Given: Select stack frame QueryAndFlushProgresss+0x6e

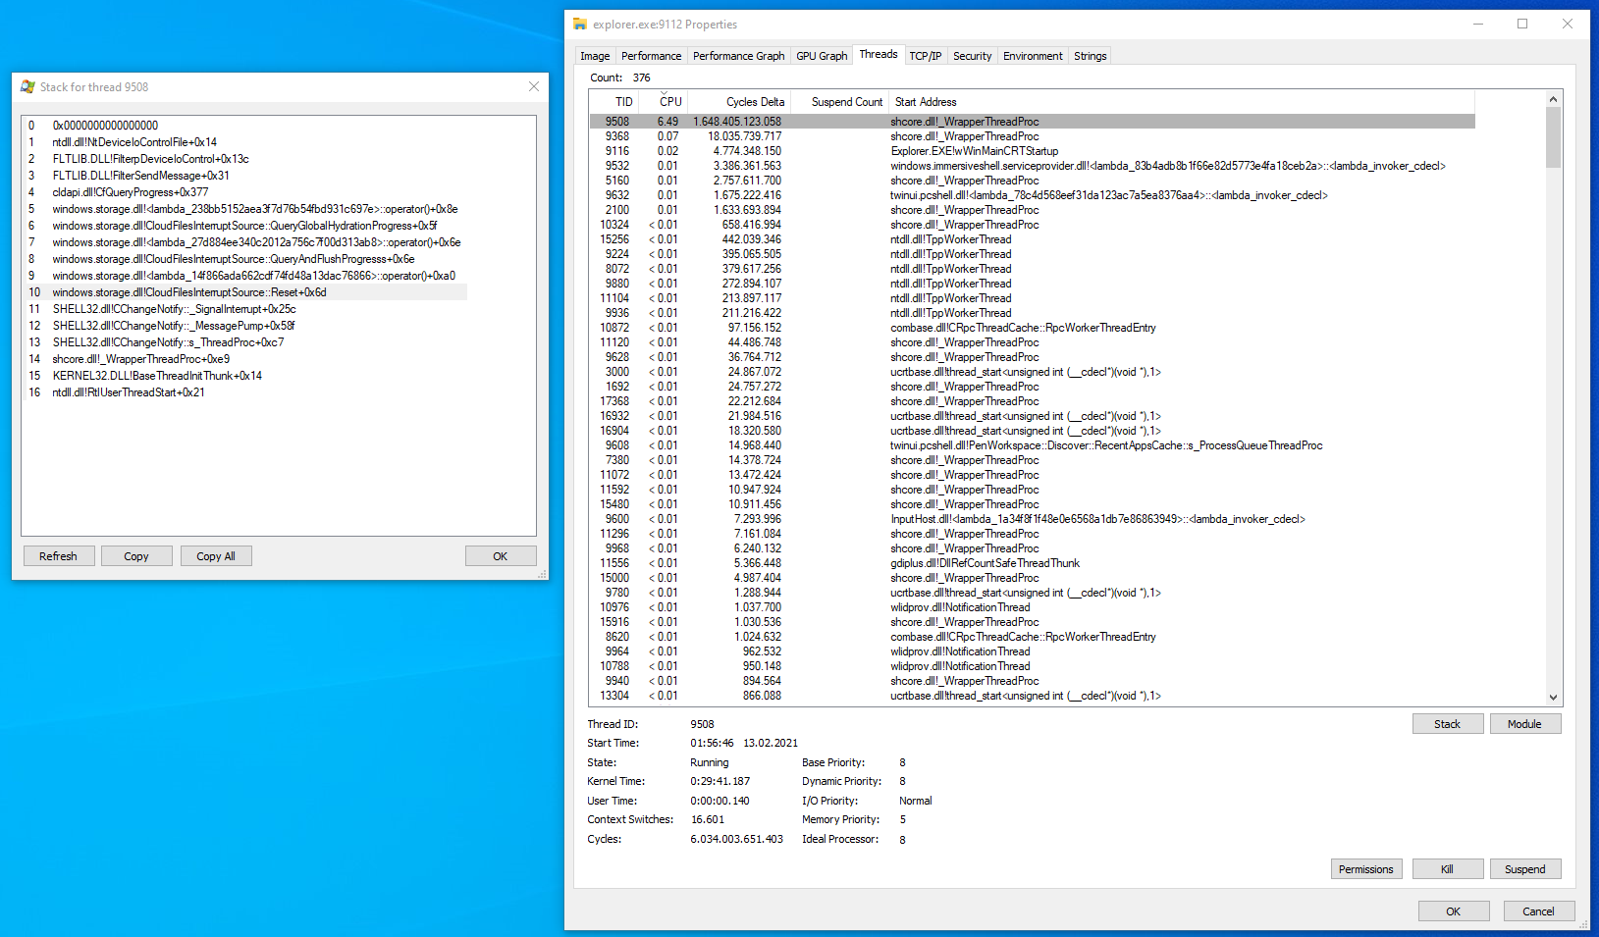Looking at the screenshot, I should pos(245,259).
